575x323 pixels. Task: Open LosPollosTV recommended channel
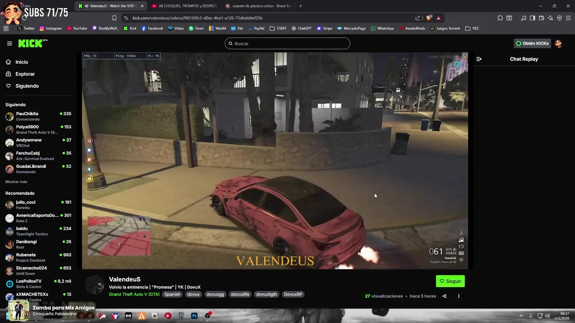(x=38, y=284)
